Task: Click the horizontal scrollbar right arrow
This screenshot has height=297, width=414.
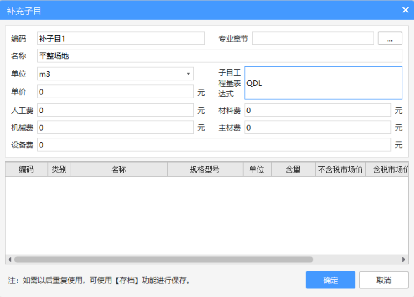Action: pyautogui.click(x=404, y=260)
